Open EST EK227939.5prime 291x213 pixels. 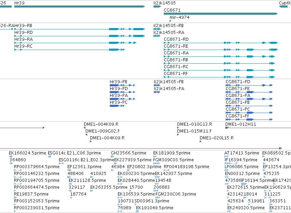tap(133, 160)
